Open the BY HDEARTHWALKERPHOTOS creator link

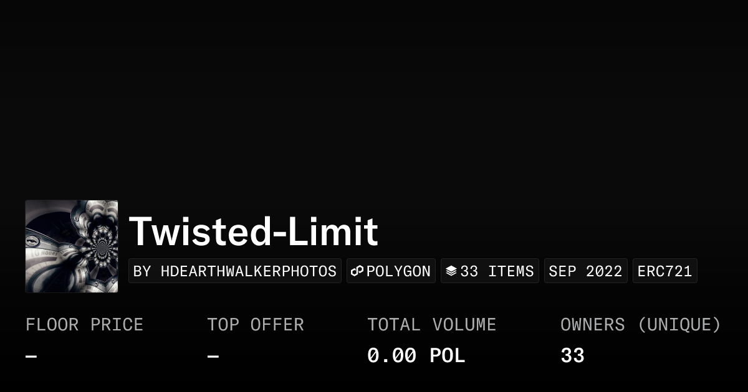tap(235, 271)
